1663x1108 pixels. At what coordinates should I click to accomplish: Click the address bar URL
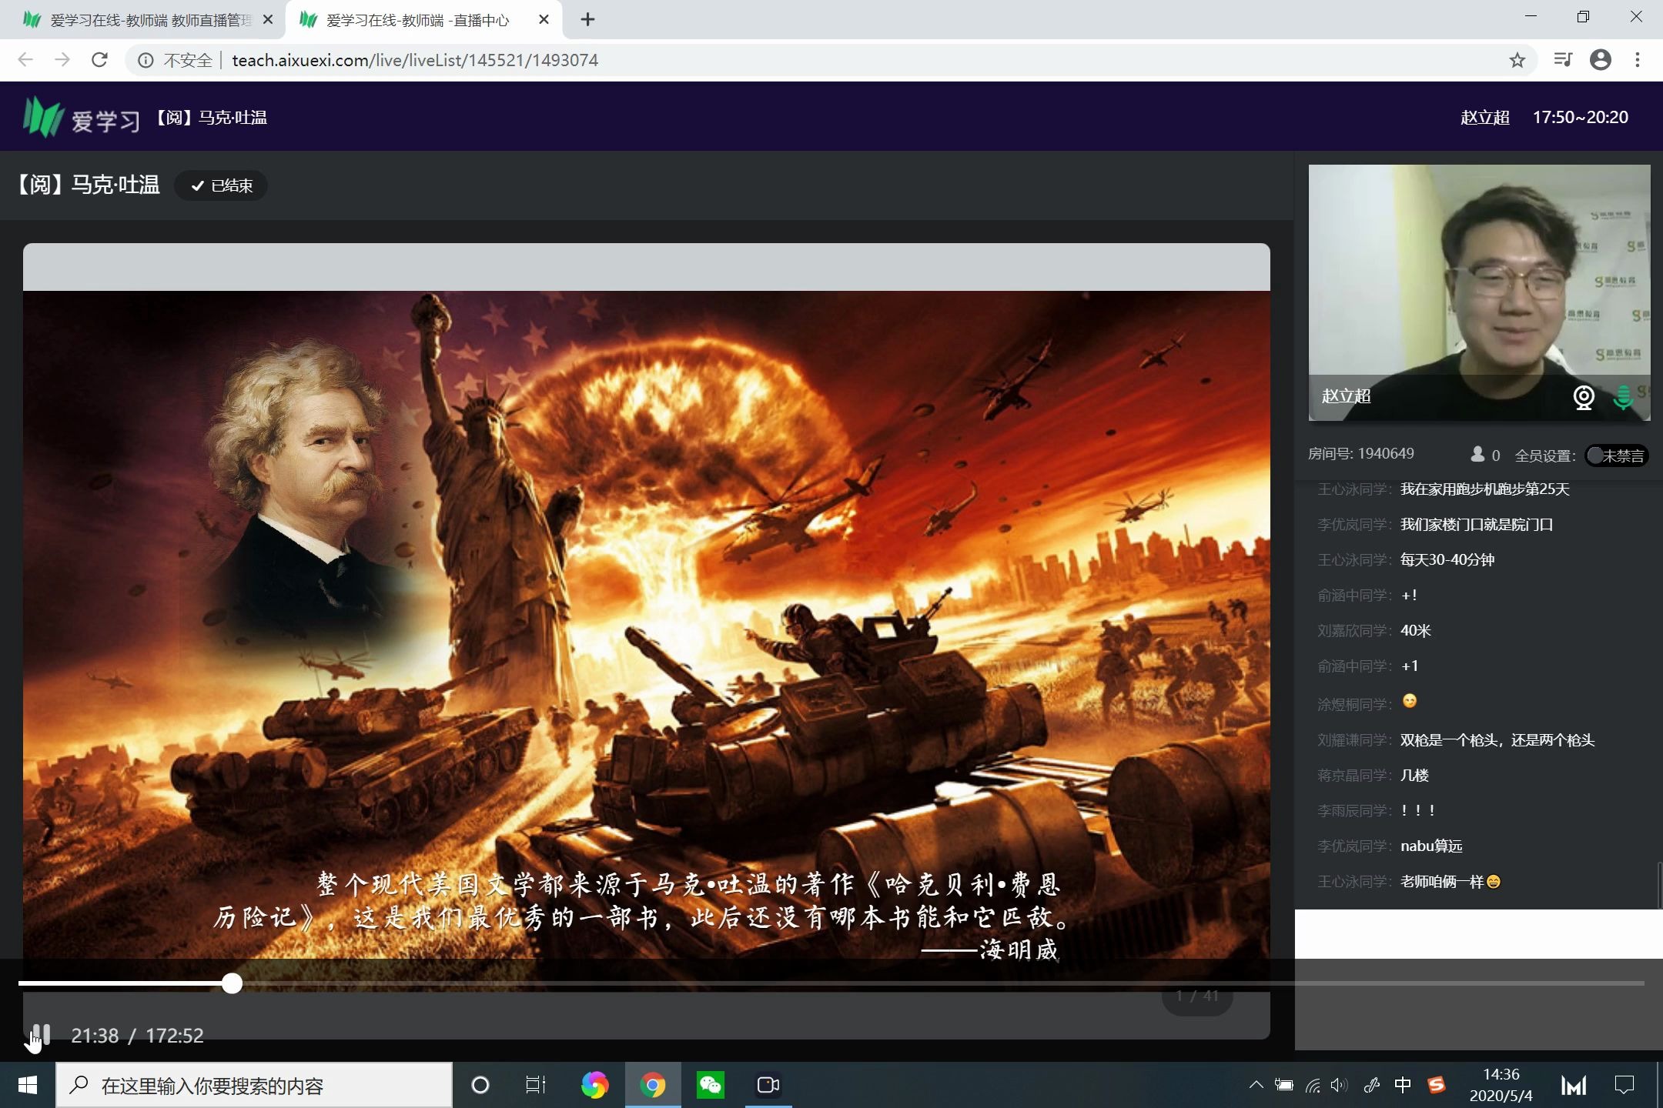click(x=415, y=60)
